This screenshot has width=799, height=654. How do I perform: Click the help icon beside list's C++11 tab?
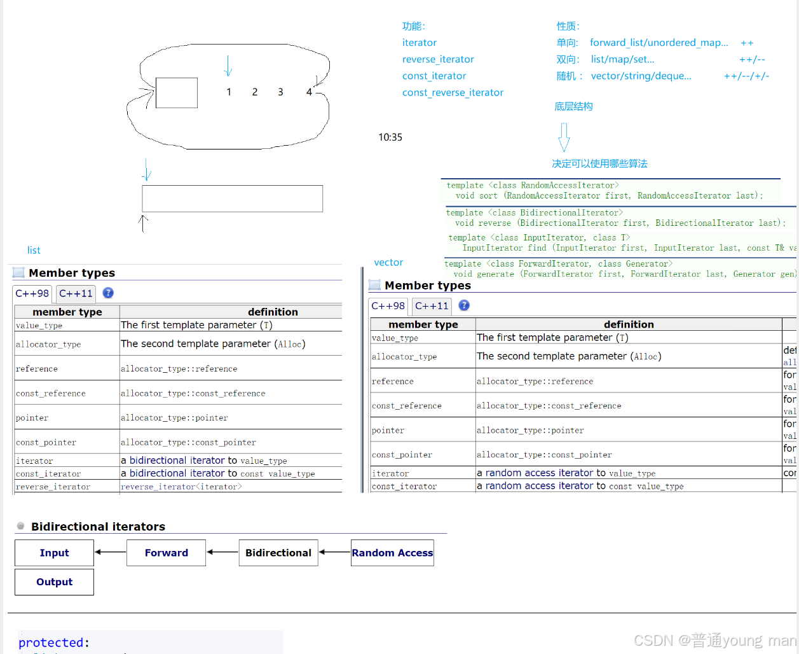tap(108, 293)
